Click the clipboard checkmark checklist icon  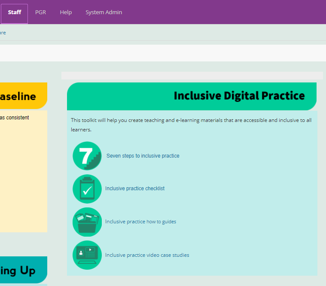(x=87, y=189)
